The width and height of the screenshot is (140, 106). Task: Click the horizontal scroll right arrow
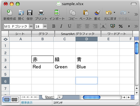129,97
